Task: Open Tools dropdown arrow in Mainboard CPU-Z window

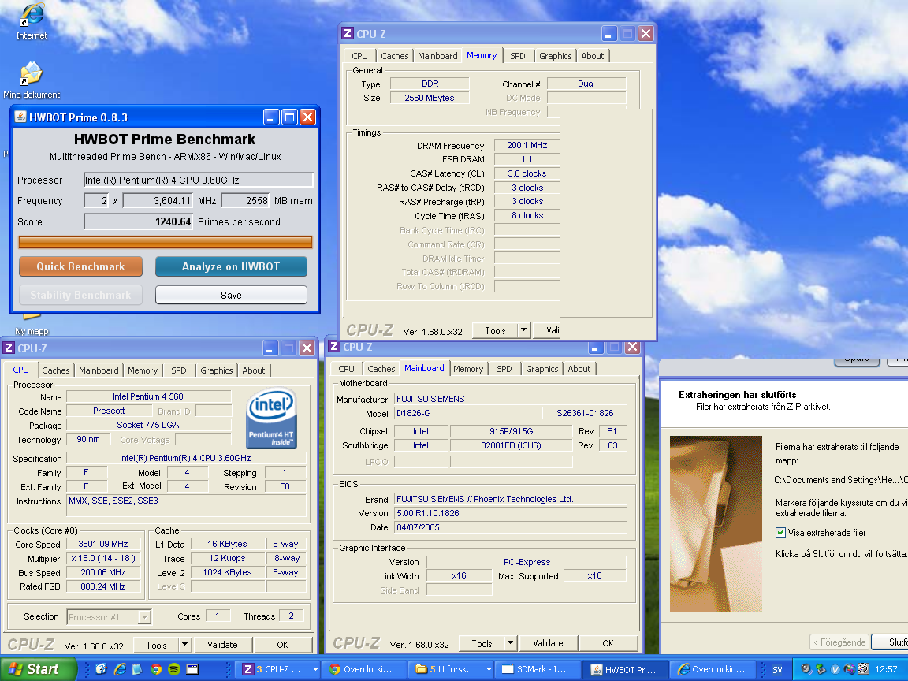Action: 510,643
